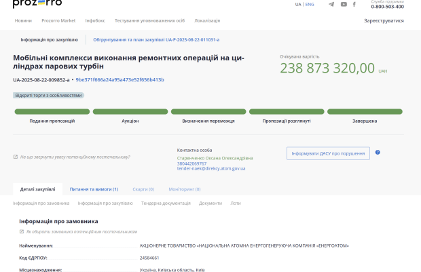The height and width of the screenshot is (272, 421).
Task: Open the Facebook page icon
Action: click(x=354, y=5)
